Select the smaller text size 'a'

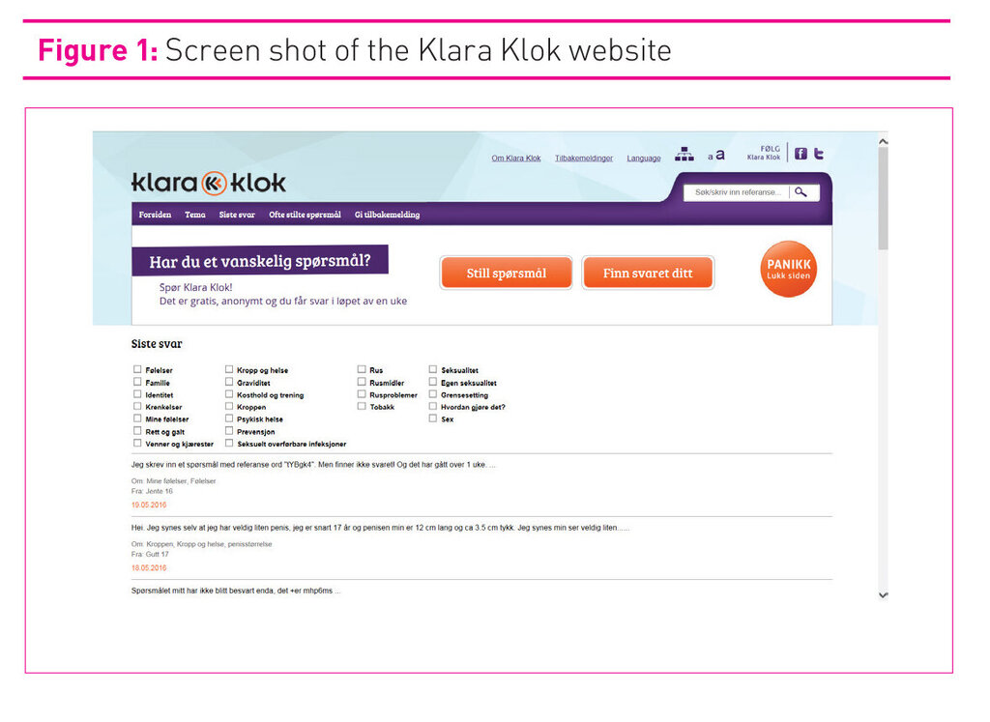pos(710,157)
